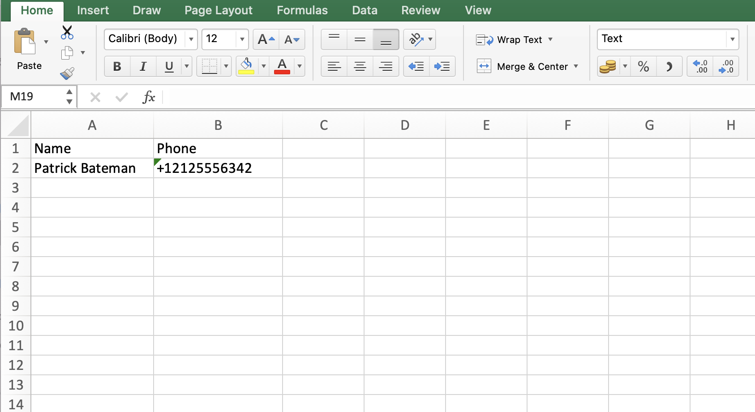The width and height of the screenshot is (755, 412).
Task: Click the Wrap Text button
Action: (x=514, y=40)
